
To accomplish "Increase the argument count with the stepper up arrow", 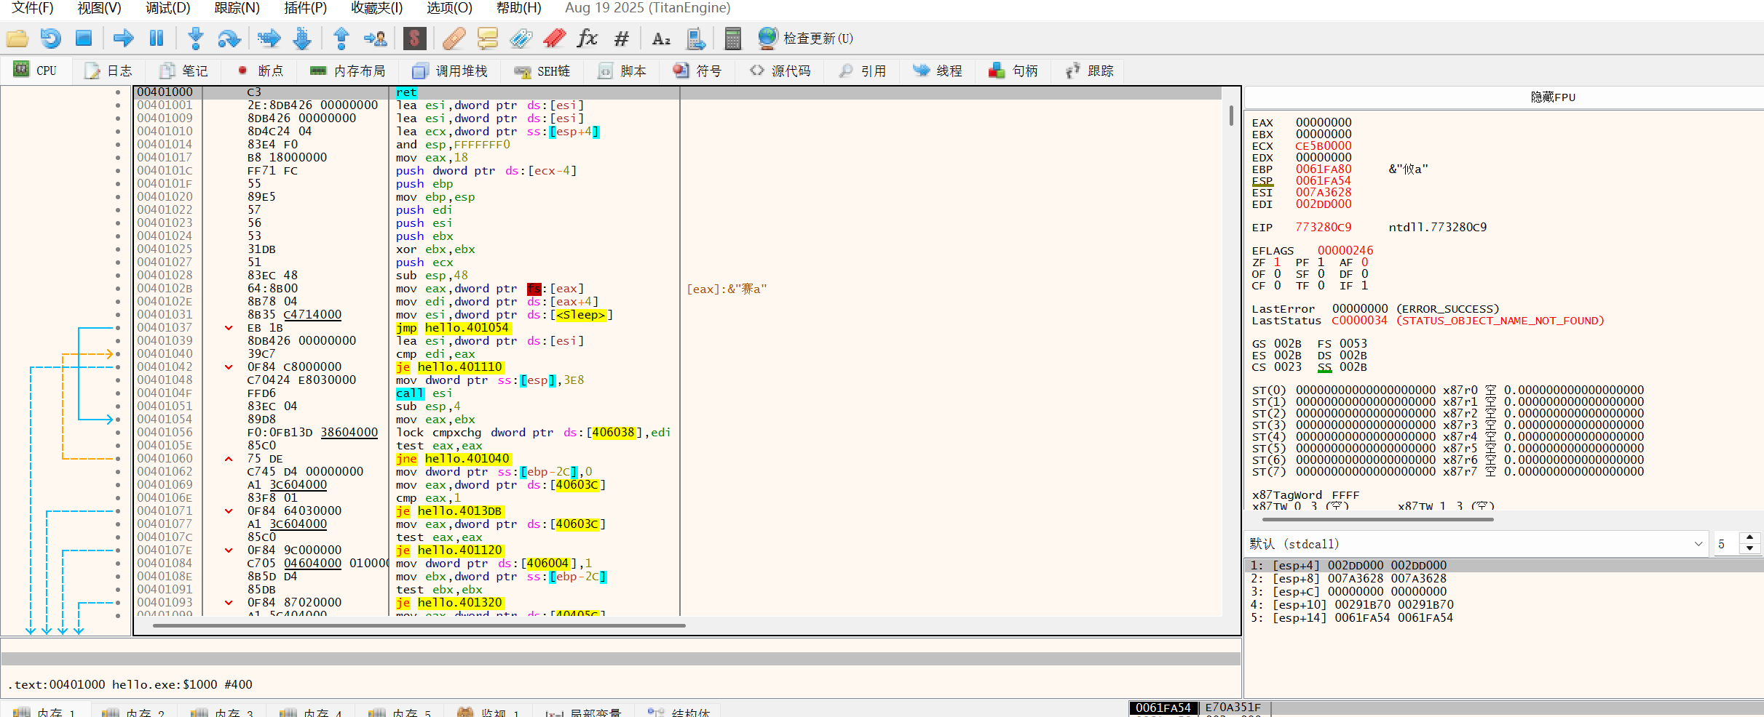I will pos(1750,538).
